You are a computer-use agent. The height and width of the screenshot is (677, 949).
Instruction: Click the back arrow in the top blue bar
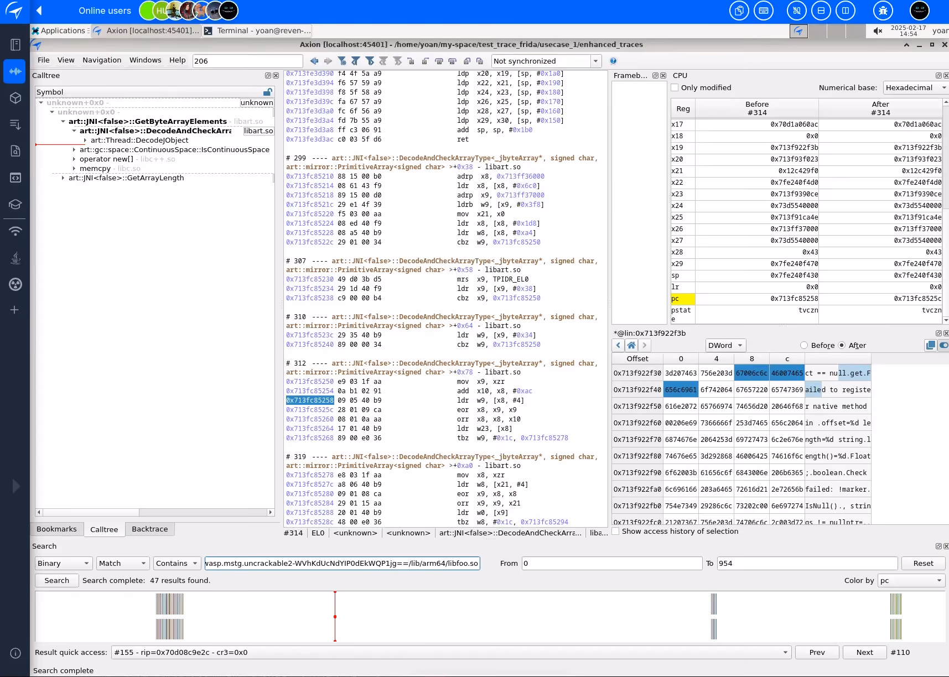39,11
